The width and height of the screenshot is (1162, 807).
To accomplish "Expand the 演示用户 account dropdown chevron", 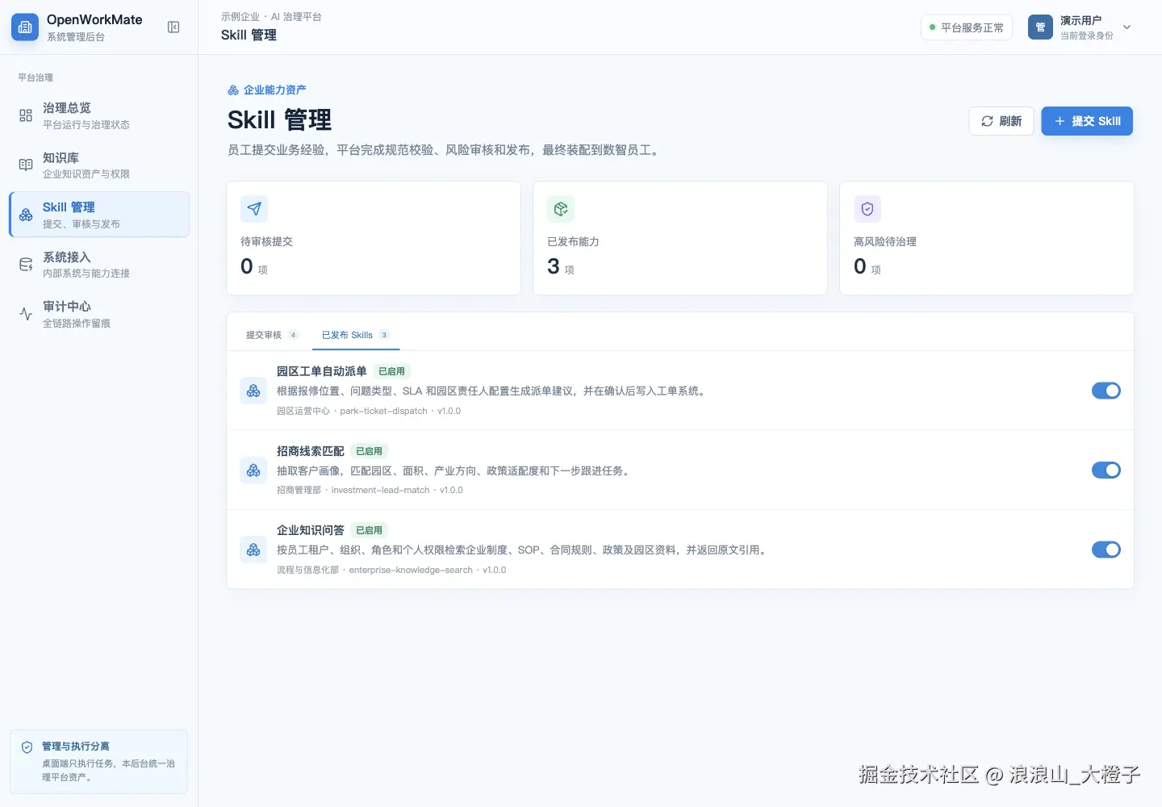I will (1127, 27).
